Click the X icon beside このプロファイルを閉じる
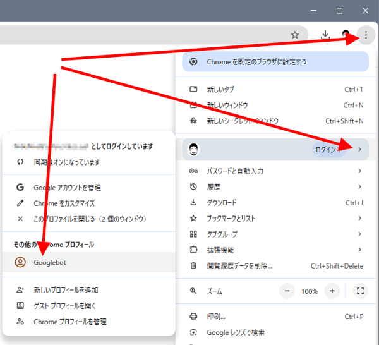Image resolution: width=379 pixels, height=345 pixels. click(20, 219)
